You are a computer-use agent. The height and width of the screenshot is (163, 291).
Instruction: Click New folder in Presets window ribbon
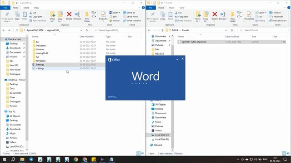click(x=232, y=17)
